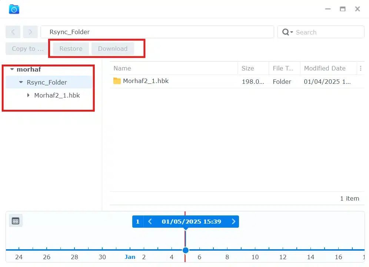Screen dimensions: 369x267
Task: Click the Search input field
Action: [328, 32]
